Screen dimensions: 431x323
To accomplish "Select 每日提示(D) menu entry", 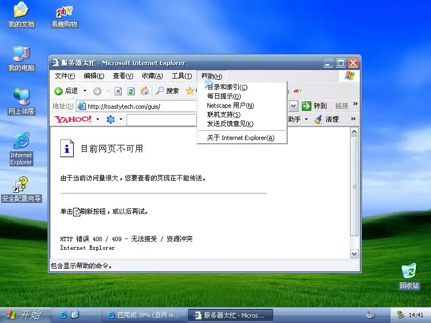I will click(242, 96).
